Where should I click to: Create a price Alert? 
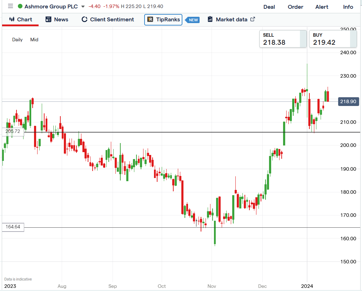point(322,7)
